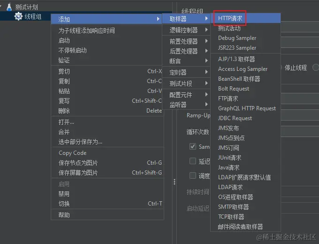Choose 保存屏幕为图片
The image size is (319, 244).
(x=107, y=173)
